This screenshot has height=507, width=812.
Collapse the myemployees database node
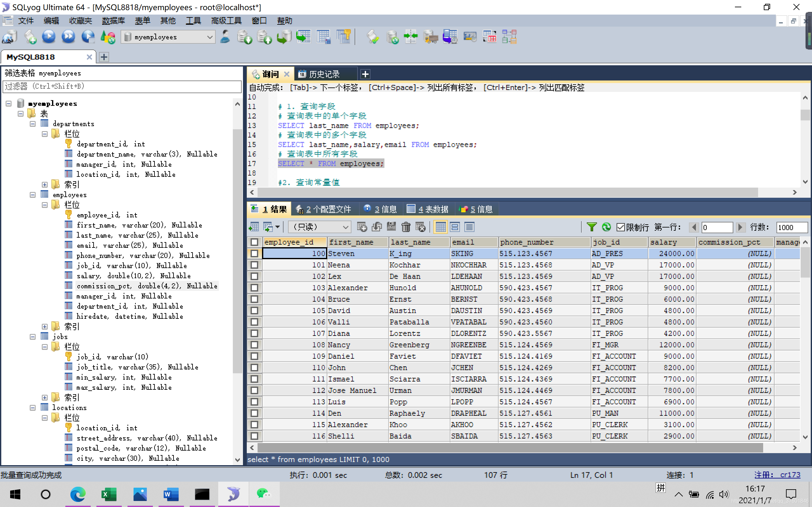point(9,104)
